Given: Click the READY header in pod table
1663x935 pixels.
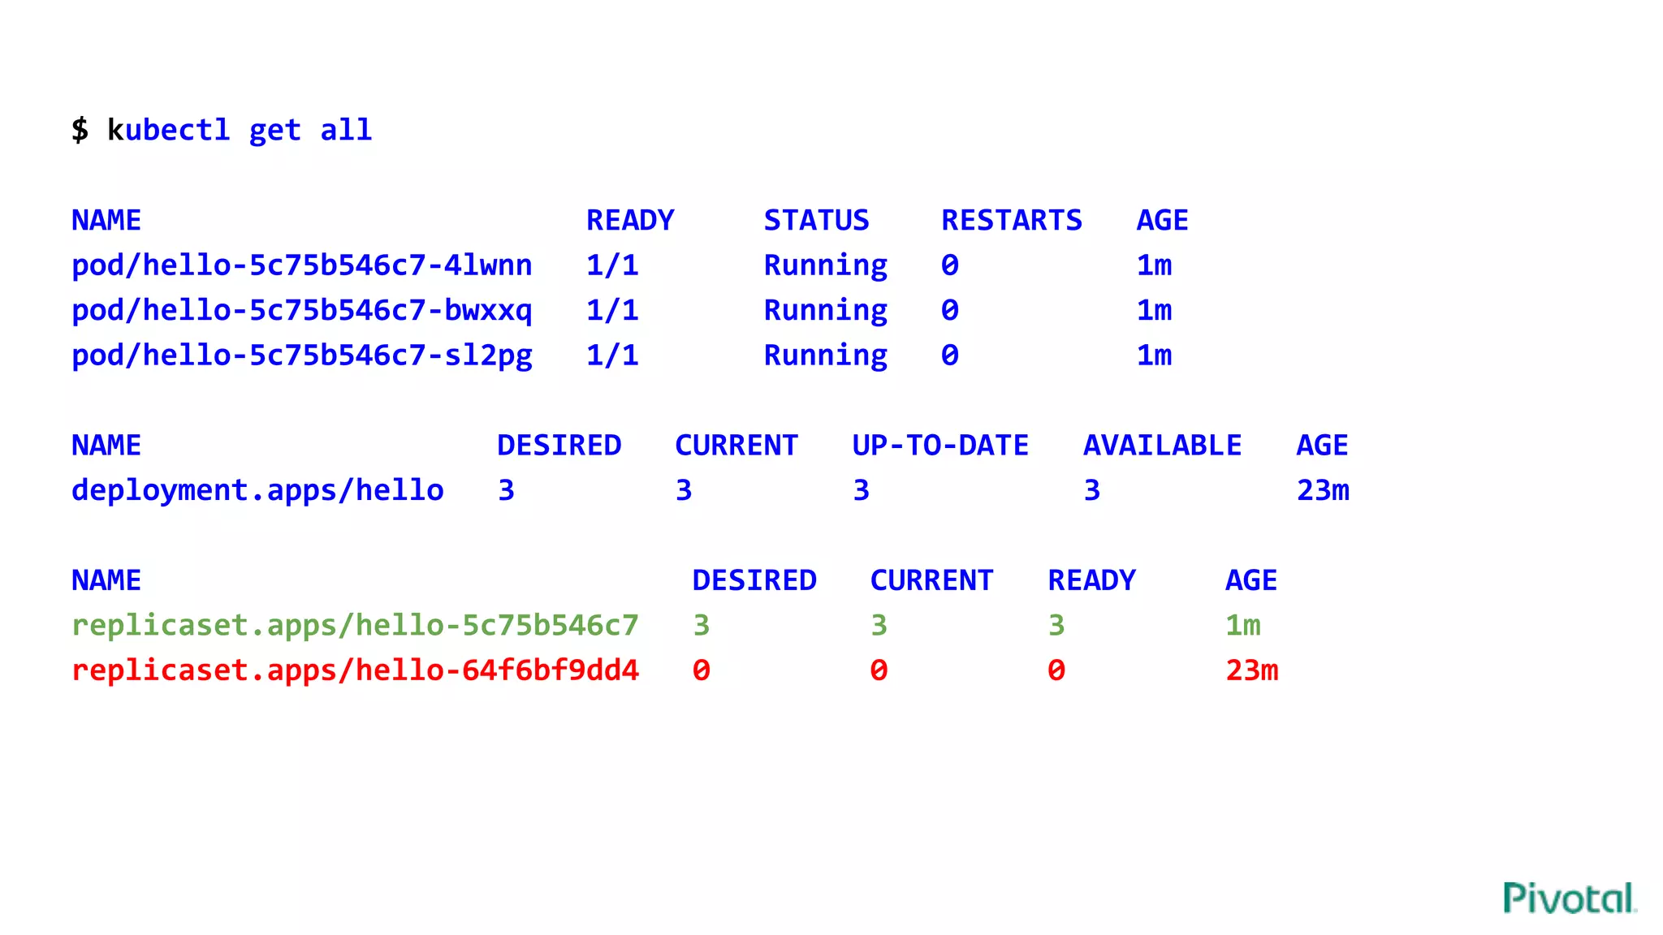Looking at the screenshot, I should pos(630,220).
